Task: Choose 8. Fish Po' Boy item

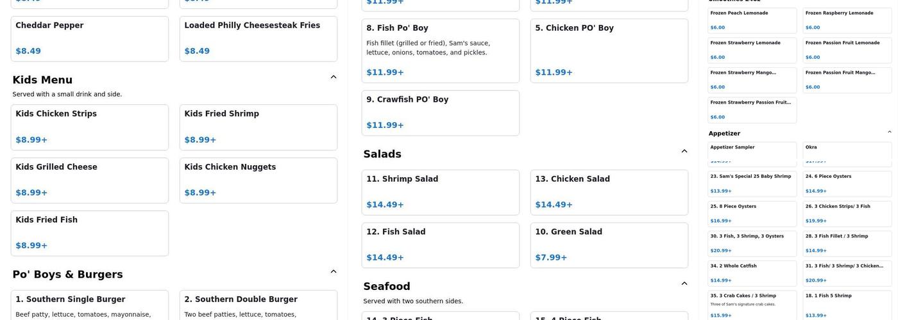Action: click(x=441, y=51)
